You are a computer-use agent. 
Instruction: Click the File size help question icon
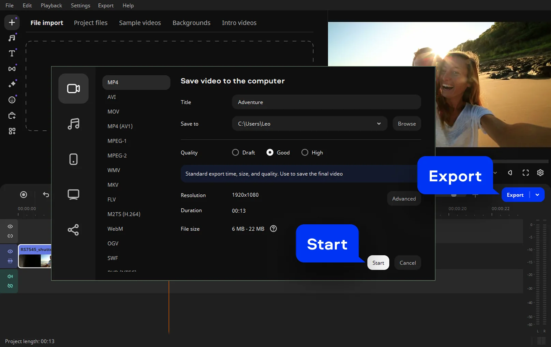click(273, 229)
